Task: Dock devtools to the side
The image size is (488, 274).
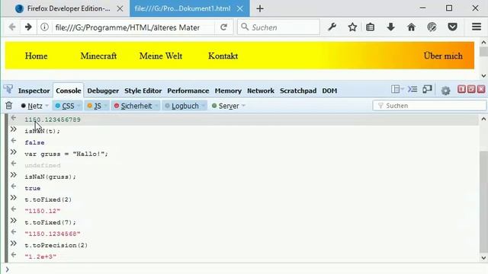Action: pyautogui.click(x=461, y=90)
